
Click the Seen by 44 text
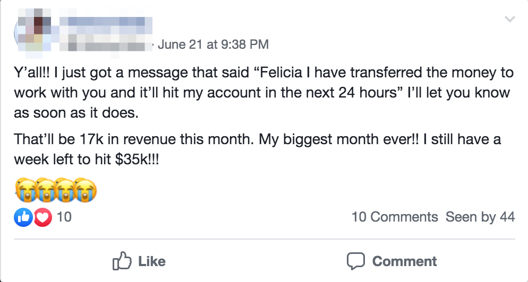pos(480,217)
